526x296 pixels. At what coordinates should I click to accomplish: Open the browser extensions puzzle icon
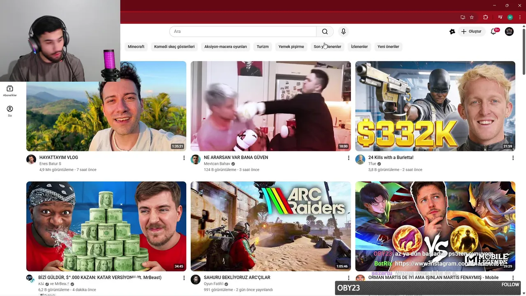click(x=486, y=17)
